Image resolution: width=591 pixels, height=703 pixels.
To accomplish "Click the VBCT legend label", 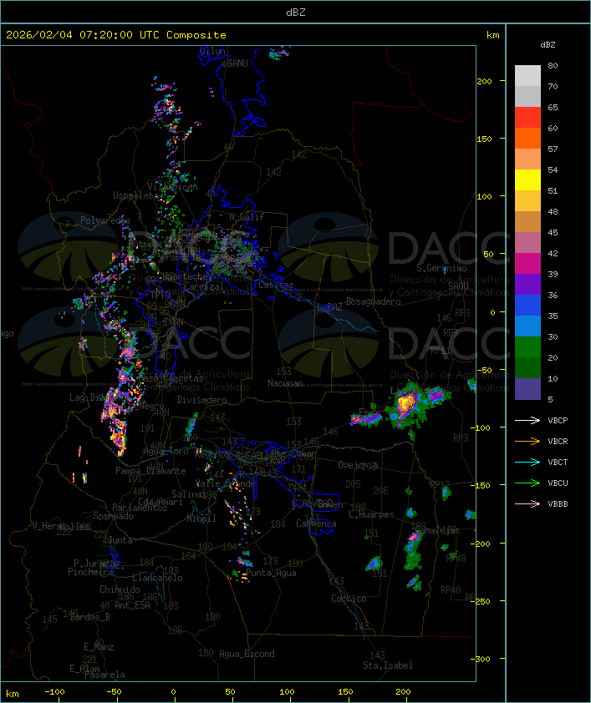I will click(558, 462).
